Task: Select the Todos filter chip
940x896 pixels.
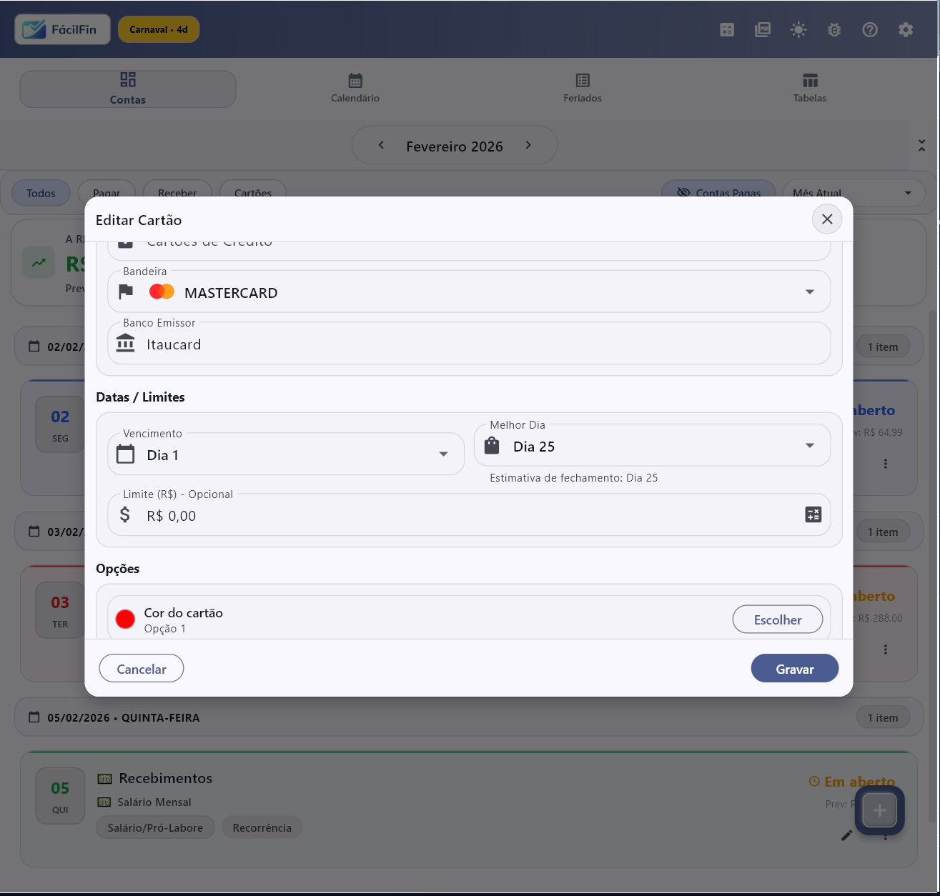Action: 41,193
